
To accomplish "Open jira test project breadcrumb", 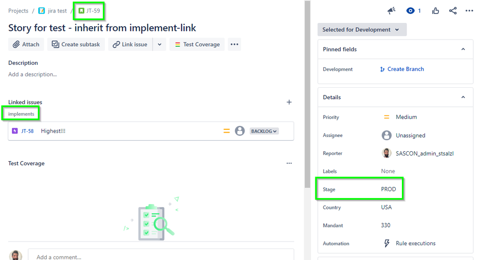I will pyautogui.click(x=57, y=10).
